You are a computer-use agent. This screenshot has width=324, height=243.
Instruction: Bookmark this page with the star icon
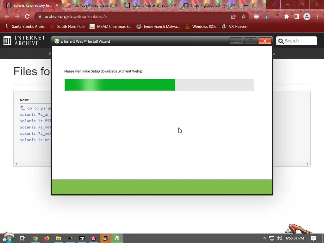click(244, 16)
